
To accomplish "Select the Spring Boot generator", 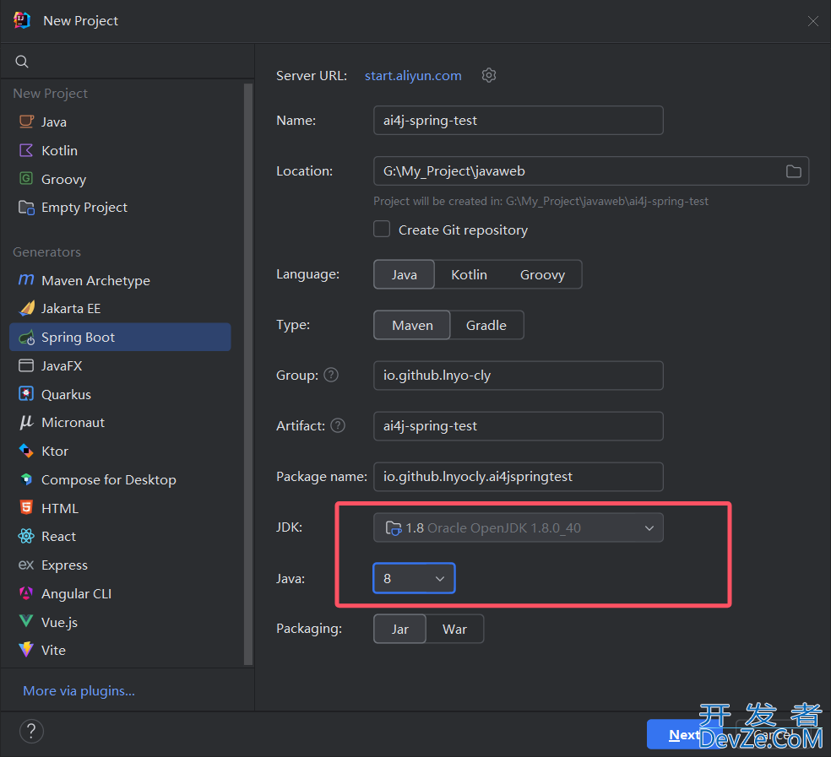I will click(120, 337).
